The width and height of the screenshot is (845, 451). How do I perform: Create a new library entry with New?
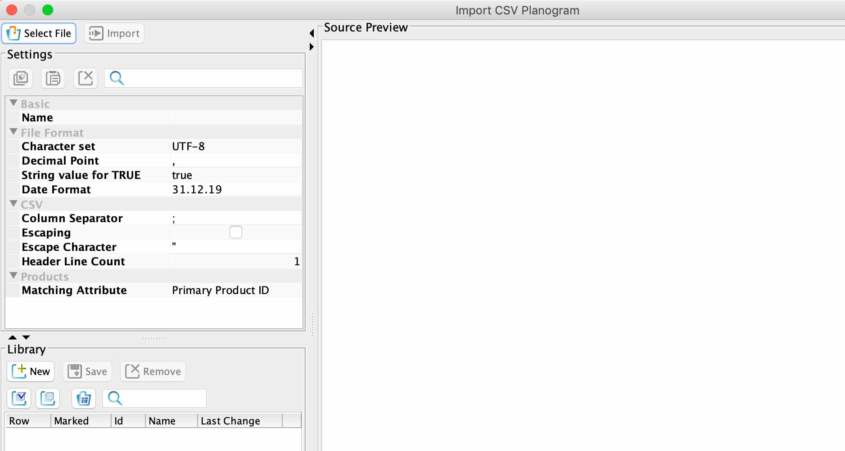(31, 371)
